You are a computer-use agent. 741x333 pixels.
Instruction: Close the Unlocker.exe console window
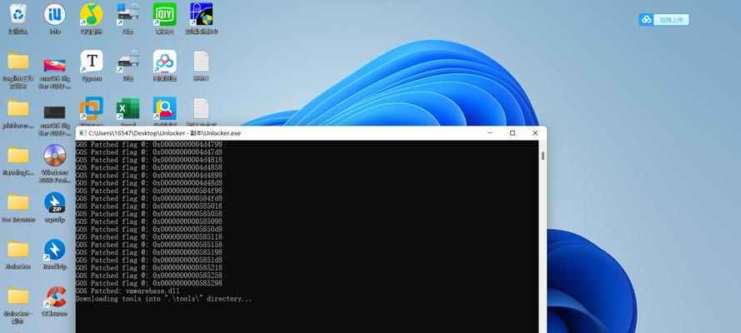(535, 133)
